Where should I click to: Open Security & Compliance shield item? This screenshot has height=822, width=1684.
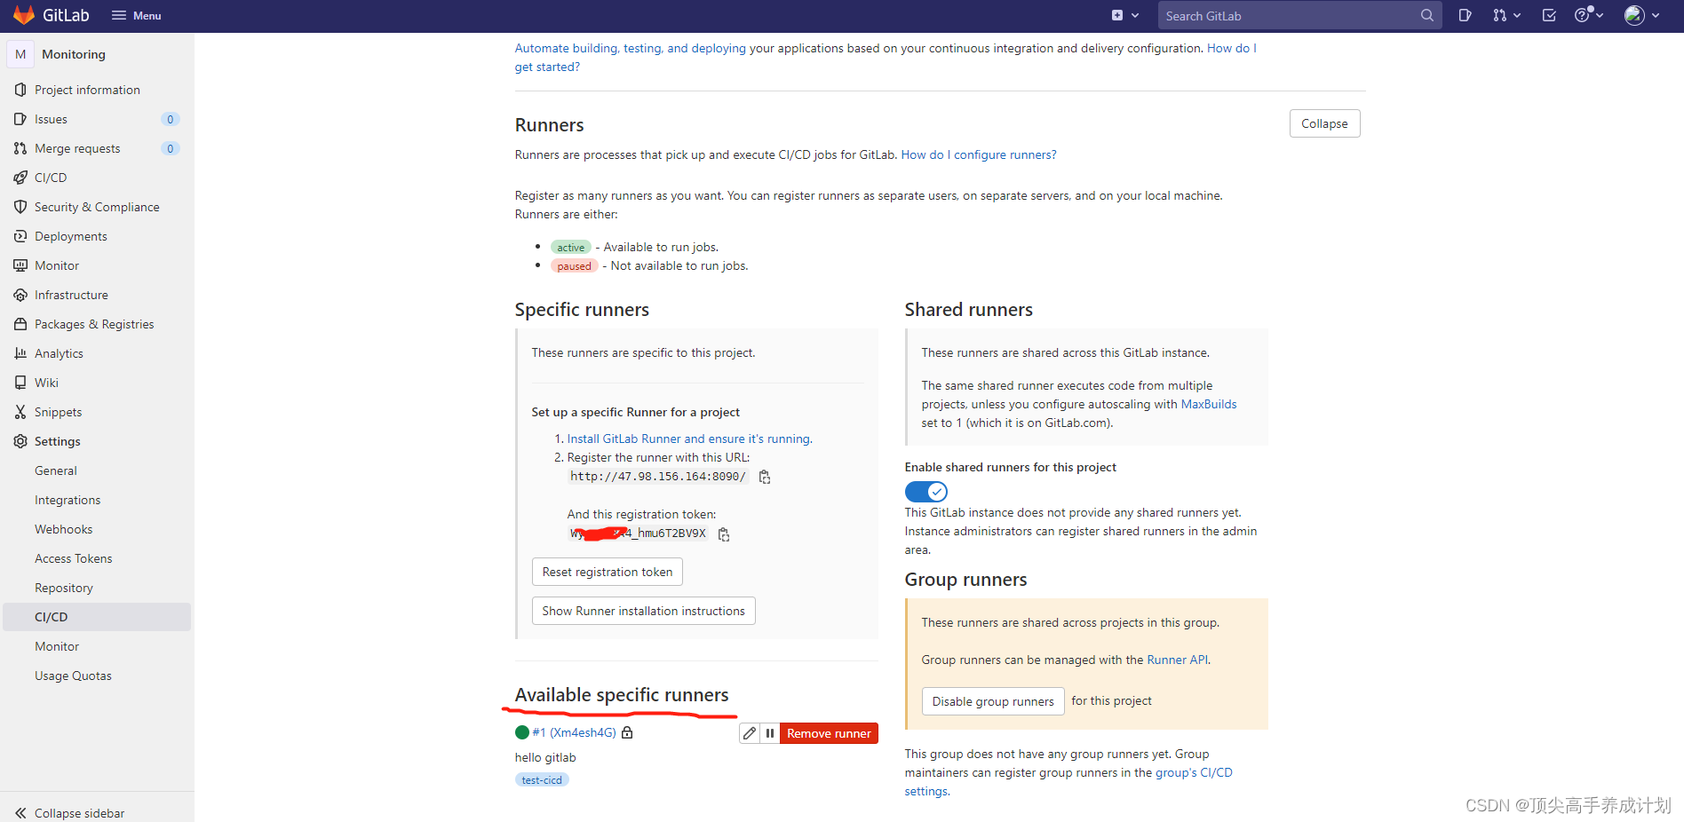pyautogui.click(x=97, y=207)
